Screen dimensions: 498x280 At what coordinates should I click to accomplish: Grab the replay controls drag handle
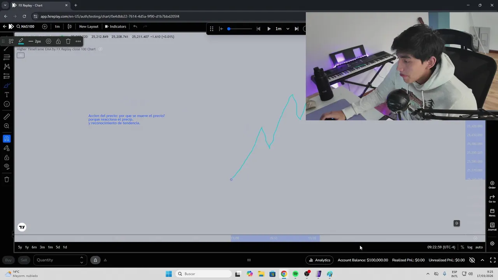pyautogui.click(x=211, y=29)
